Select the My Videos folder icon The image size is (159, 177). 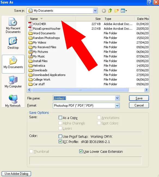pyautogui.click(x=30, y=42)
